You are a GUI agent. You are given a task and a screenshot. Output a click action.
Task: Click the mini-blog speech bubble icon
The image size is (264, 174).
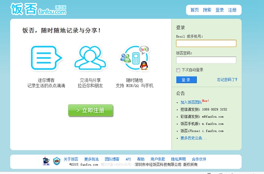point(46,58)
